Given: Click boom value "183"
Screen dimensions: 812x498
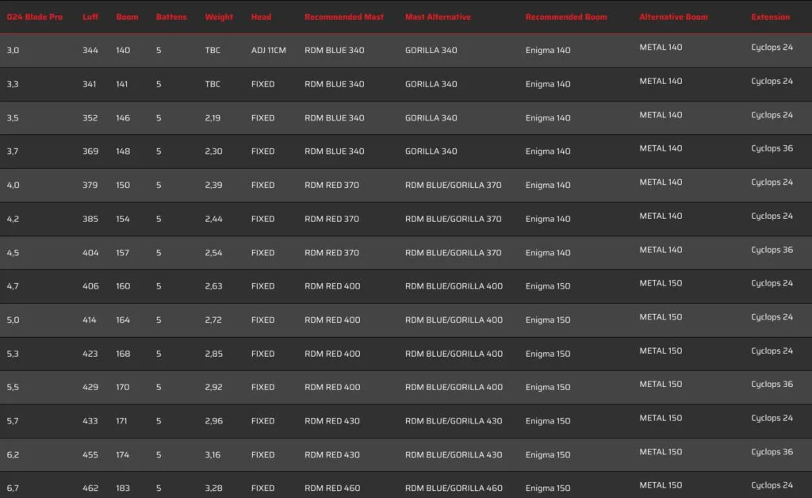Looking at the screenshot, I should (123, 488).
